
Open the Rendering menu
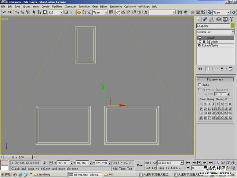click(116, 7)
